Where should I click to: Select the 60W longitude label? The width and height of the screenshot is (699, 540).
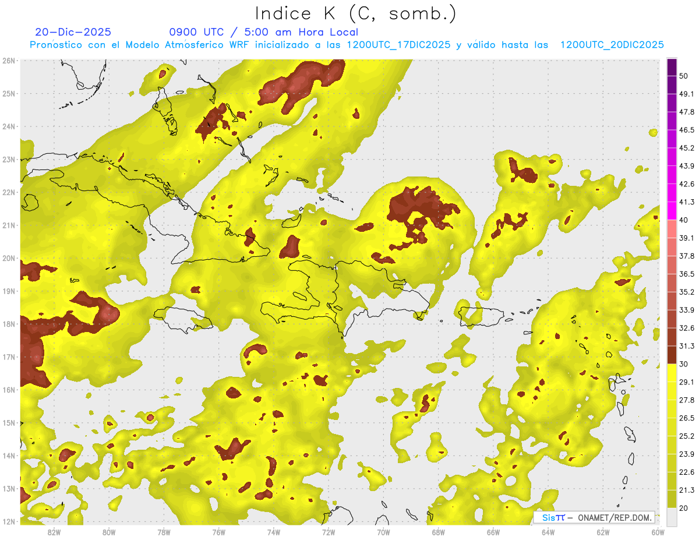pos(658,532)
